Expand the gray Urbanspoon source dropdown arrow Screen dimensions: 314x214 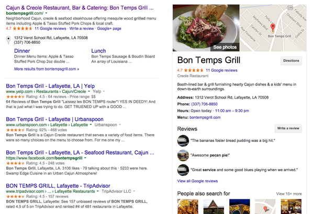click(x=120, y=125)
